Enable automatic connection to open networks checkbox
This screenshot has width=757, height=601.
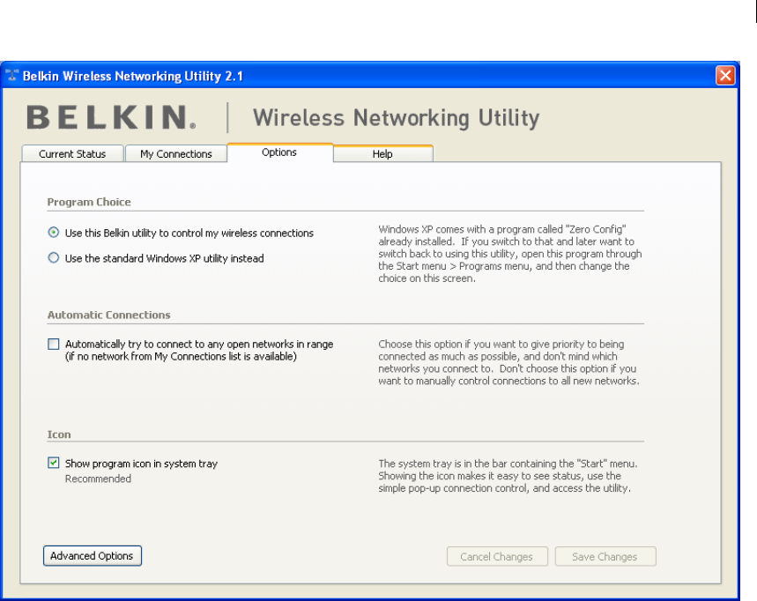pyautogui.click(x=54, y=345)
